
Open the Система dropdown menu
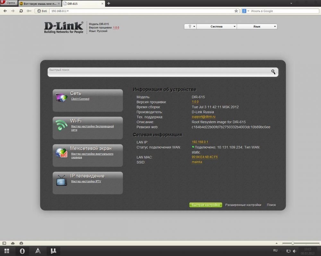click(x=217, y=27)
